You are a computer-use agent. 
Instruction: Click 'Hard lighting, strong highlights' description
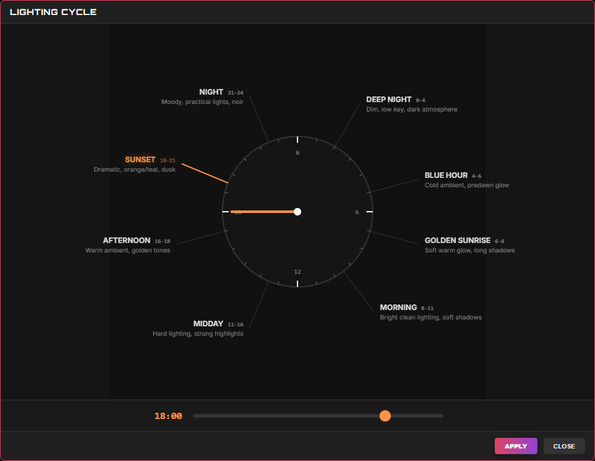[x=198, y=333]
